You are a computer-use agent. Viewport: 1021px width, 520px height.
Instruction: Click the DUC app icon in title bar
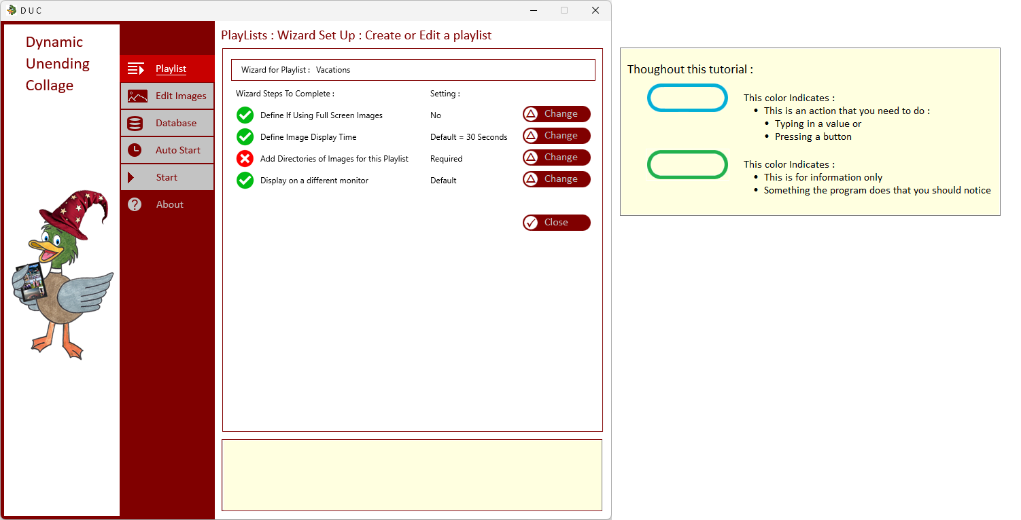(12, 10)
